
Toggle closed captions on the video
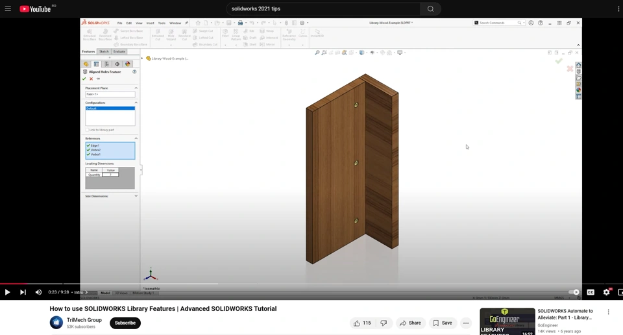point(591,292)
